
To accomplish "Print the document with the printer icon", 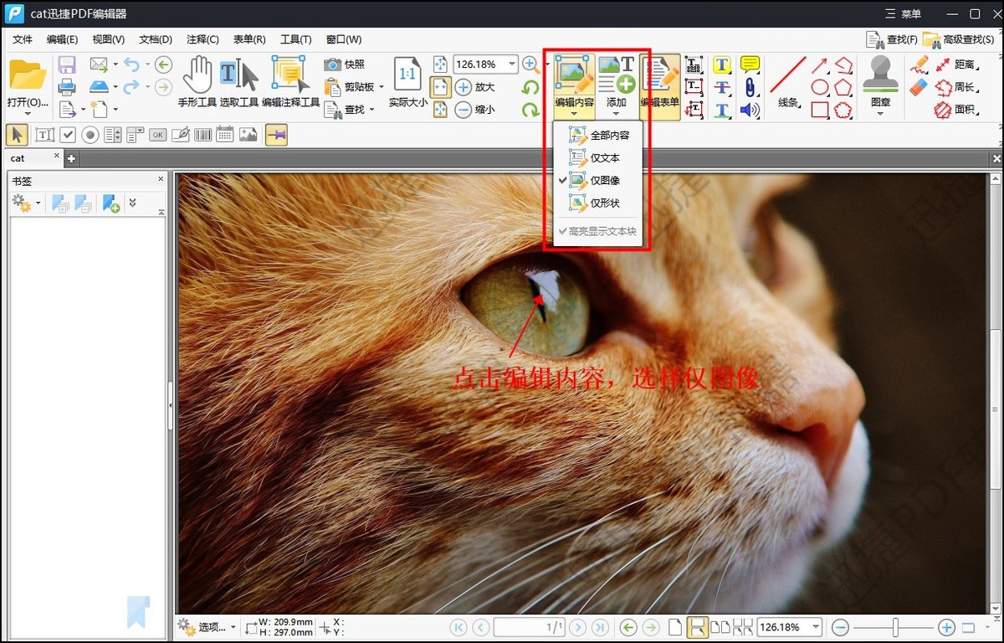I will pyautogui.click(x=67, y=86).
